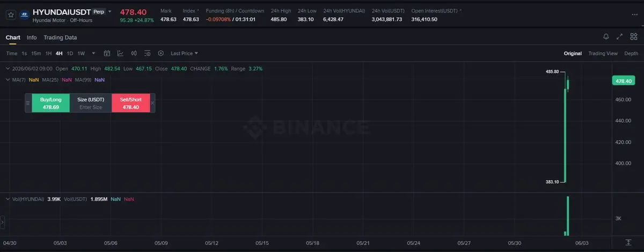Click the Sell/Short 478.40 button
This screenshot has width=644, height=252.
(130, 103)
